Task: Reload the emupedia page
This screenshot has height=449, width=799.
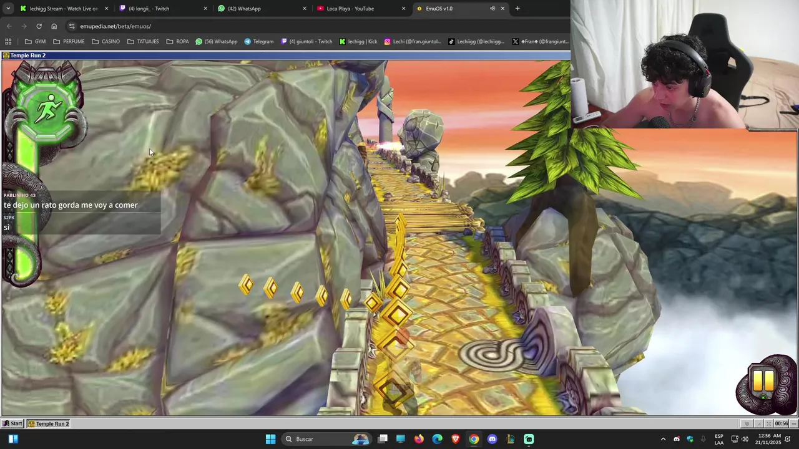Action: [x=39, y=26]
